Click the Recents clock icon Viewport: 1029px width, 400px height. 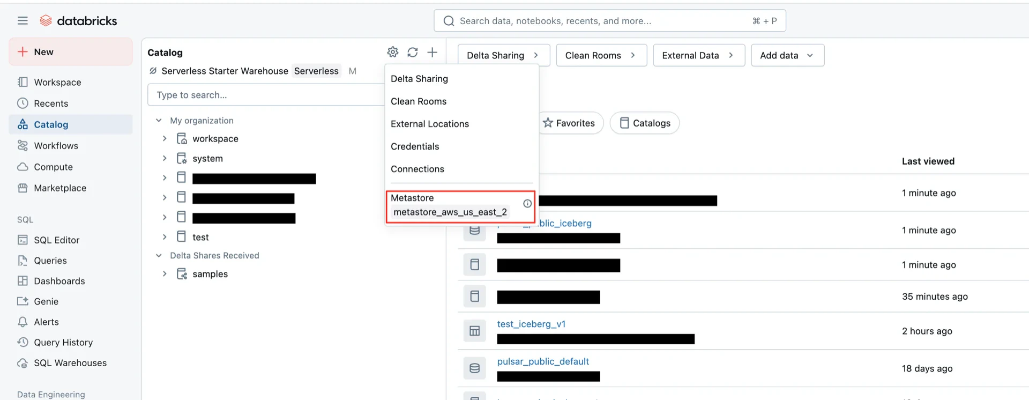(x=23, y=103)
